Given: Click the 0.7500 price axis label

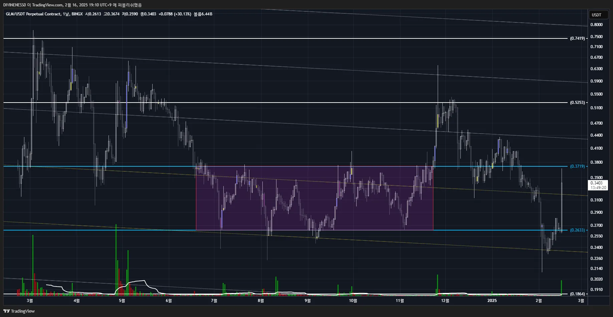Looking at the screenshot, I should point(597,37).
